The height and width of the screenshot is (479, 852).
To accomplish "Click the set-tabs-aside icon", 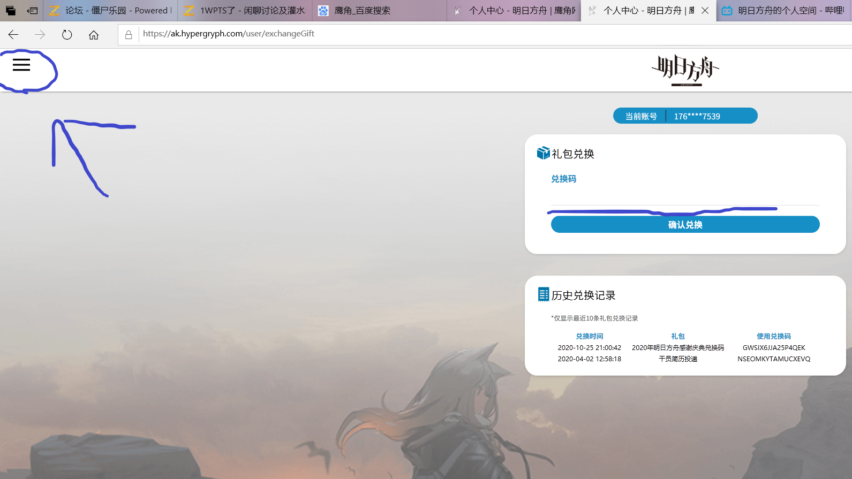I will pyautogui.click(x=32, y=10).
